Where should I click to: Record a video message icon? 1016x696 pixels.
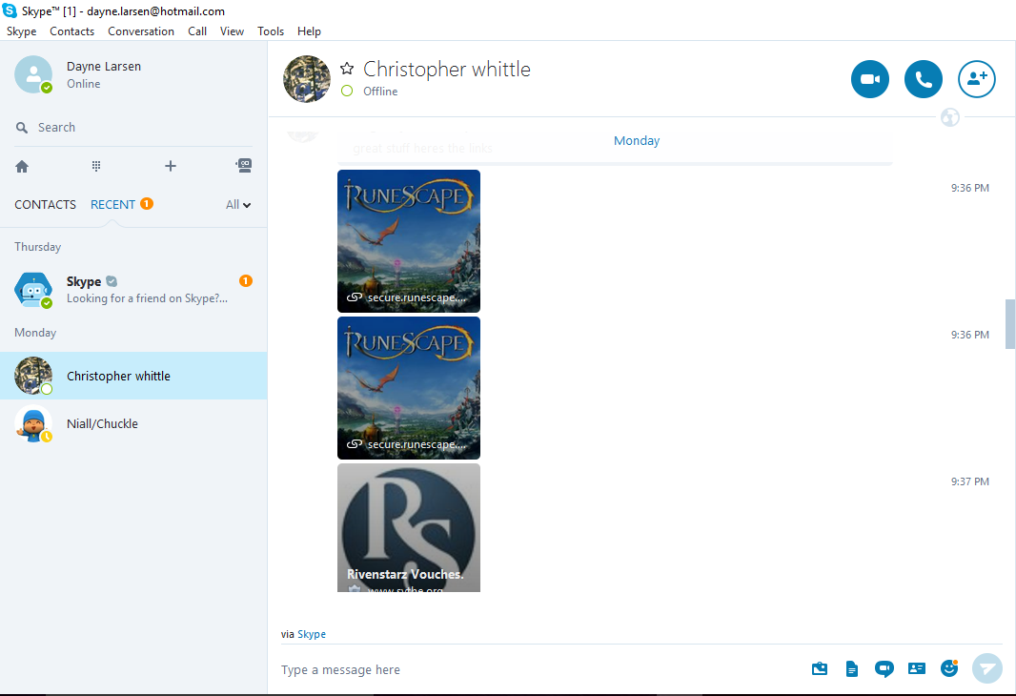click(884, 668)
